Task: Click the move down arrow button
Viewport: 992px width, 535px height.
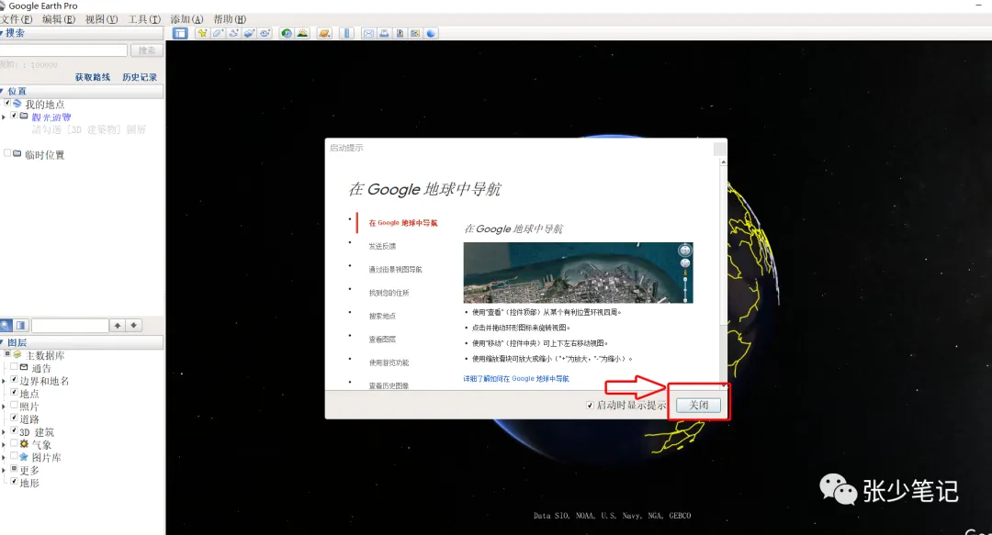Action: [133, 325]
